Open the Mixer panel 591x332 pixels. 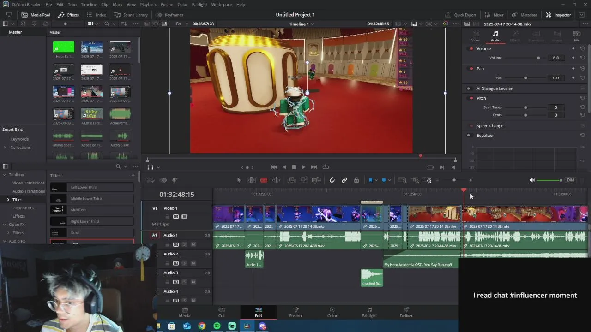point(494,15)
